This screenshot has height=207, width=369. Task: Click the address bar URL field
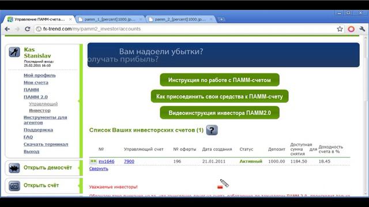coord(189,29)
